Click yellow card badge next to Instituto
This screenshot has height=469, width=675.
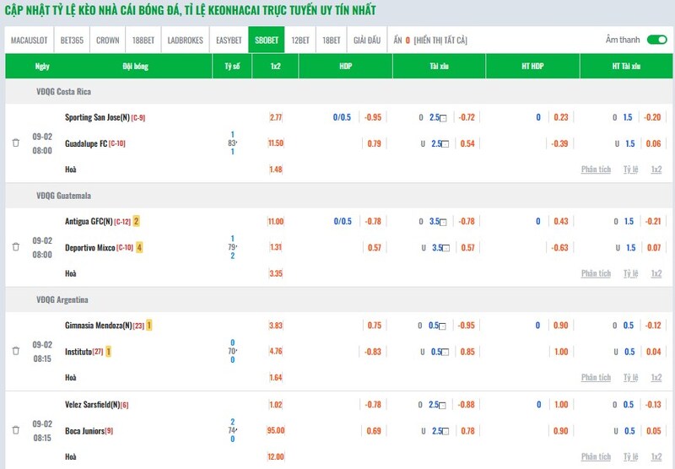109,351
